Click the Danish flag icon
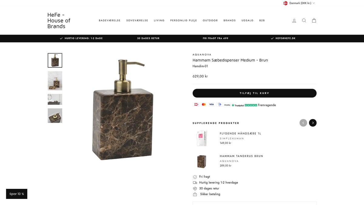 coord(285,3)
